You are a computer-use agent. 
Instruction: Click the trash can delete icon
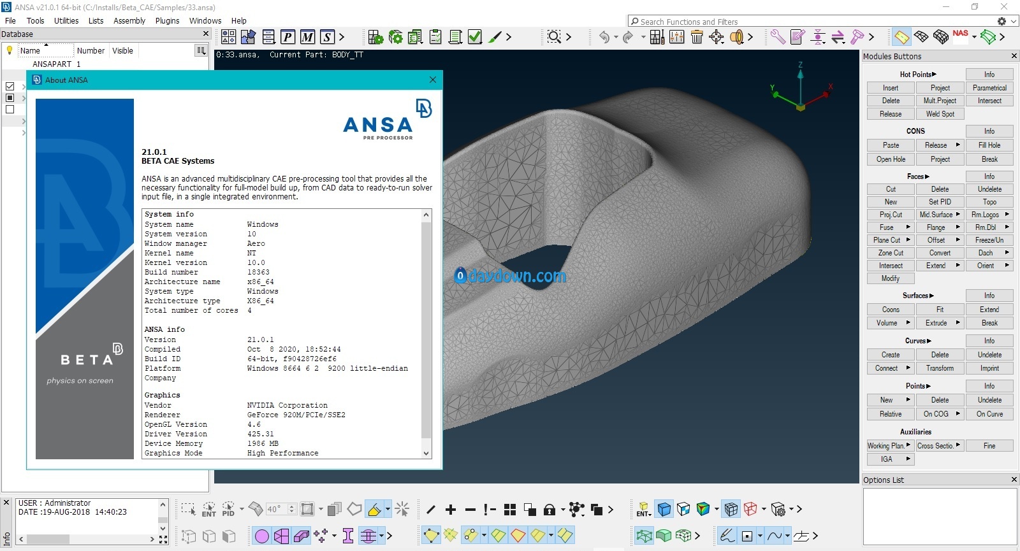click(x=697, y=37)
